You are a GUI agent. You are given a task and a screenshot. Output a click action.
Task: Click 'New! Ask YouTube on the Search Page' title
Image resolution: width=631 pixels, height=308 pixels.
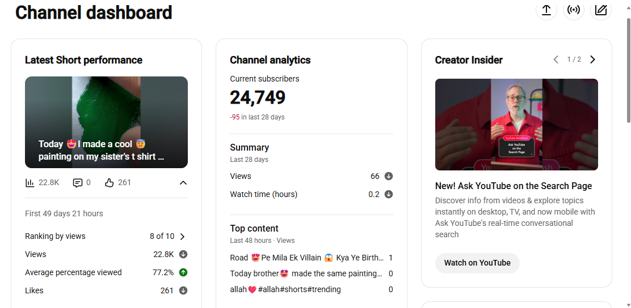coord(514,186)
